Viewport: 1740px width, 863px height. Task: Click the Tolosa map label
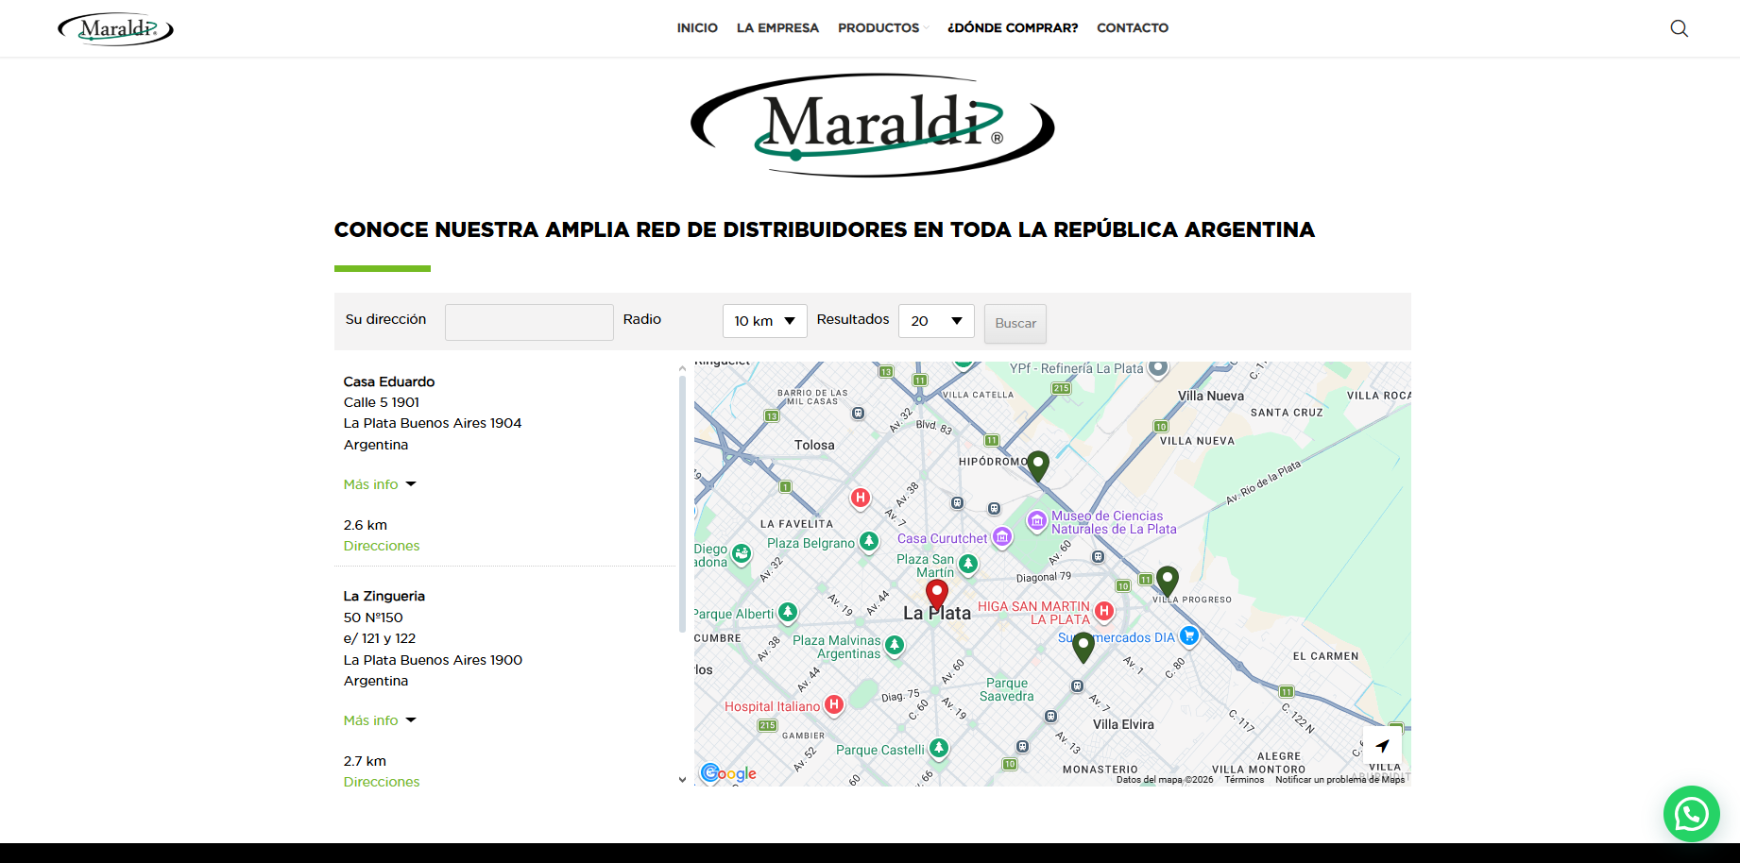point(814,445)
